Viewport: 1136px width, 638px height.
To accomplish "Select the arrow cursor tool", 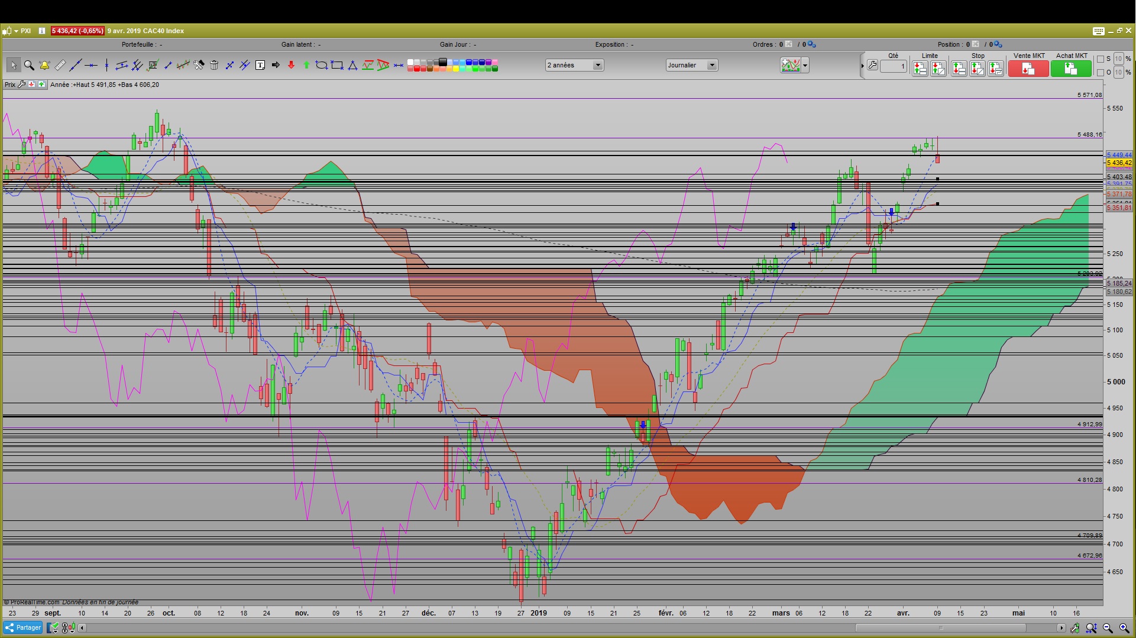I will coord(14,65).
